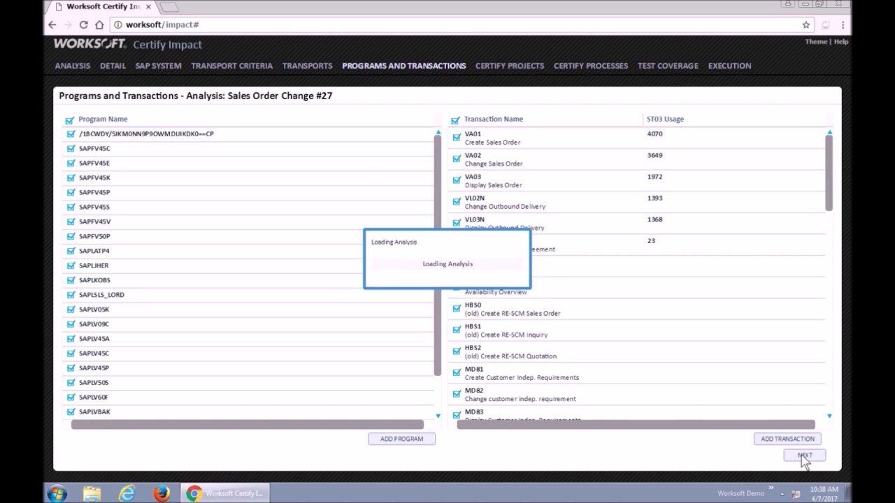Open Chrome menu three-dots icon
895x503 pixels.
click(844, 24)
